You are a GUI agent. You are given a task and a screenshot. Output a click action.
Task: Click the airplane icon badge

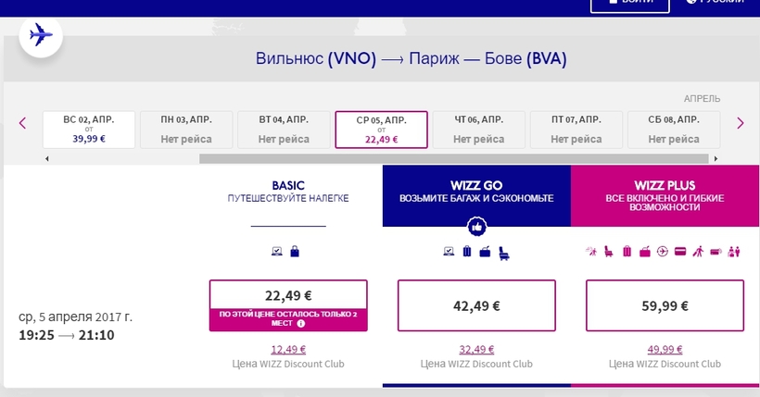click(x=41, y=36)
